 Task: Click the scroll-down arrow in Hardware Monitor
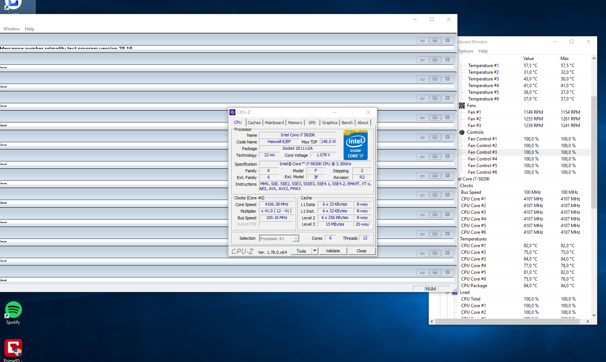pyautogui.click(x=594, y=315)
